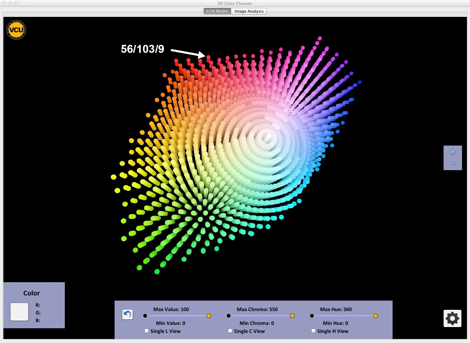
Task: Open settings with the gear icon
Action: click(x=452, y=318)
